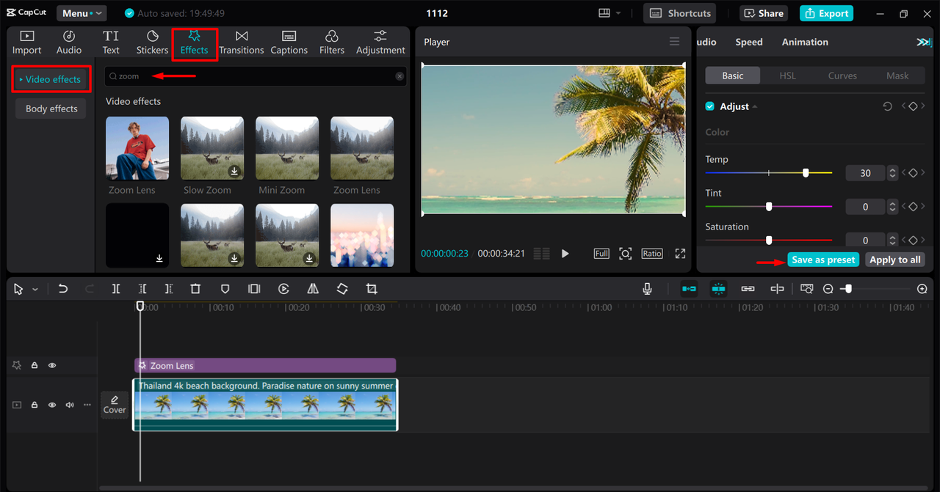Open the Captions panel

pos(289,43)
